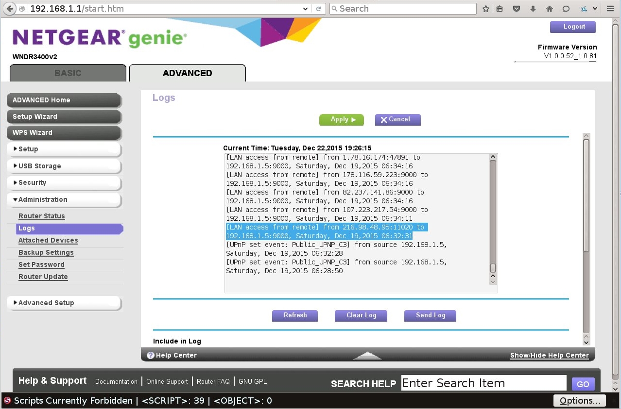
Task: Bookmark this page with the star icon
Action: tap(486, 9)
